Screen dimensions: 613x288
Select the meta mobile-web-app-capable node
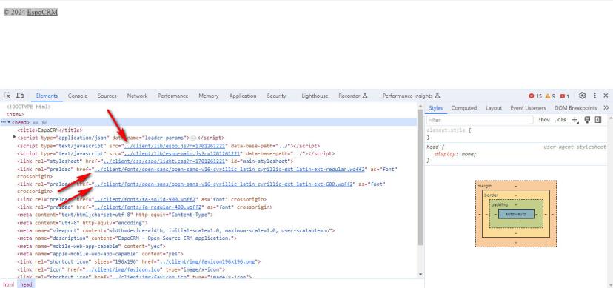91,247
